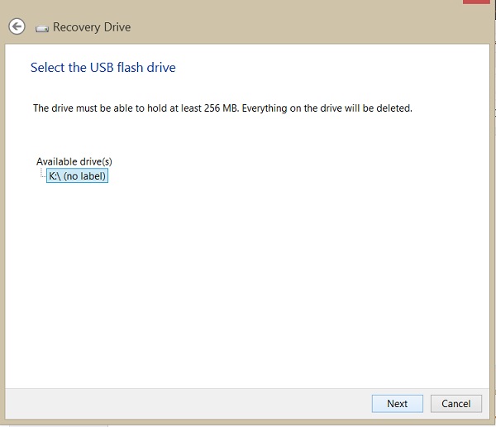This screenshot has height=427, width=496.
Task: Click the sentence about holding at least 256 MB
Action: [136, 108]
